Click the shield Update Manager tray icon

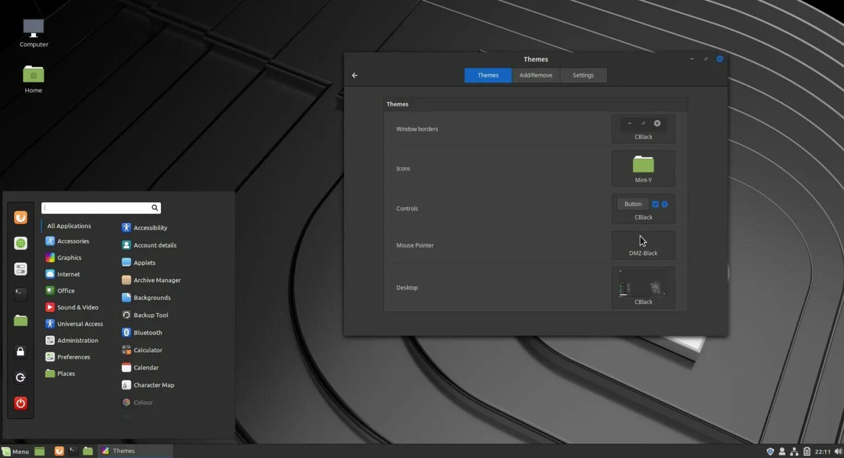(770, 451)
